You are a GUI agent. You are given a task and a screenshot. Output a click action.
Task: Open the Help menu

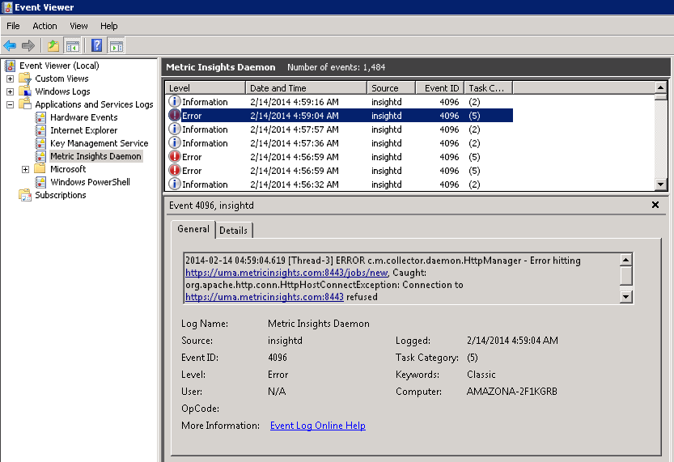point(108,26)
